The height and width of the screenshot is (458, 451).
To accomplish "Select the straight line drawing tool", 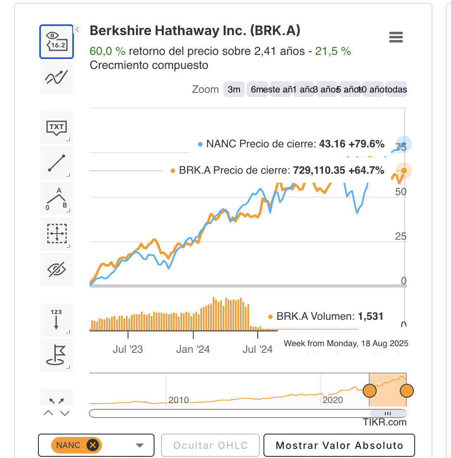I will (x=57, y=163).
